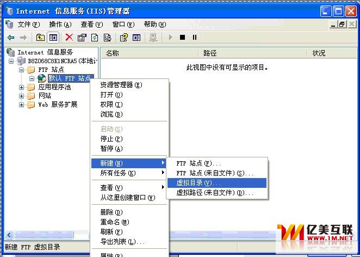Choose 导出列表(L)... from context menu
This screenshot has height=257, width=360.
[128, 242]
